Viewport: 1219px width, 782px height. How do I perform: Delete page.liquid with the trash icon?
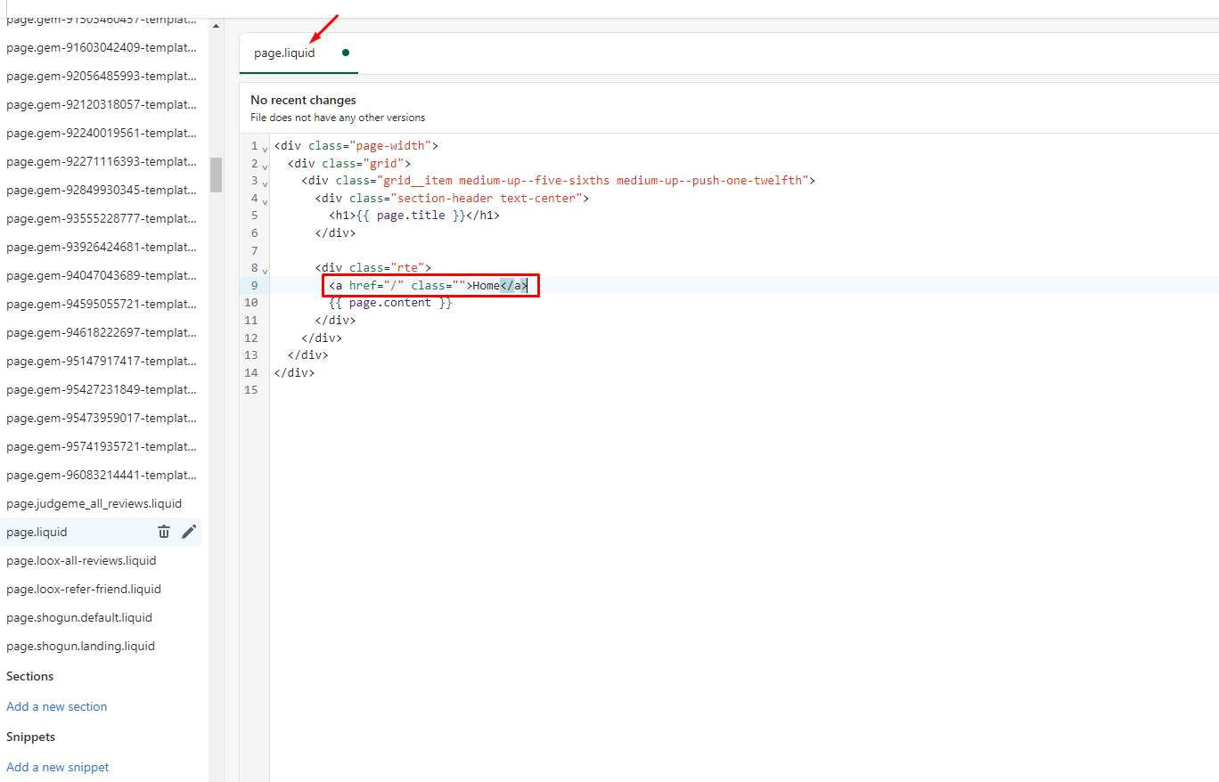[x=164, y=532]
